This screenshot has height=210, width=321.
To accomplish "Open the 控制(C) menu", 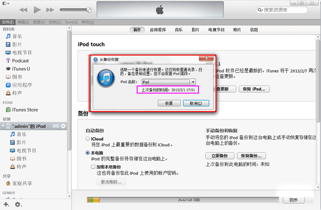I will point(55,22).
